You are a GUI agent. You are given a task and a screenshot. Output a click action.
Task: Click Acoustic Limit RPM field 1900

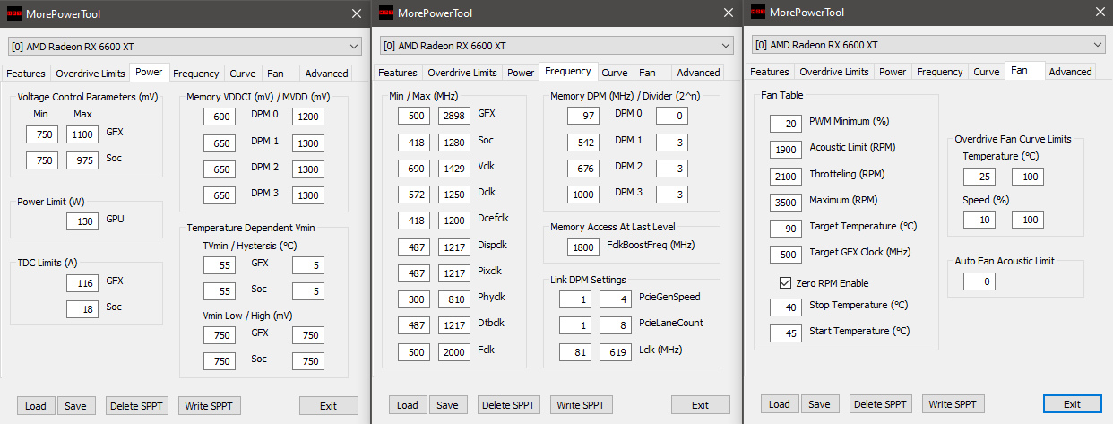pyautogui.click(x=786, y=150)
